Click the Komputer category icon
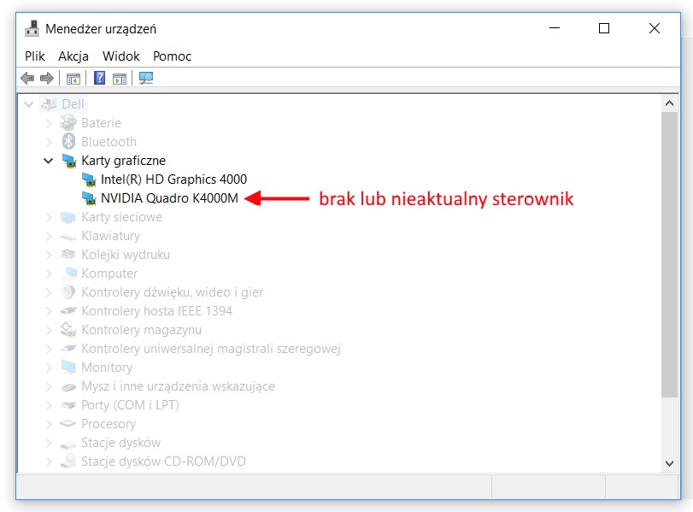 (68, 274)
